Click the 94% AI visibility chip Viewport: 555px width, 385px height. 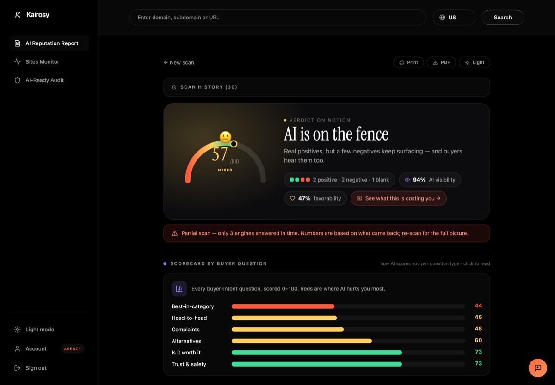tap(430, 180)
